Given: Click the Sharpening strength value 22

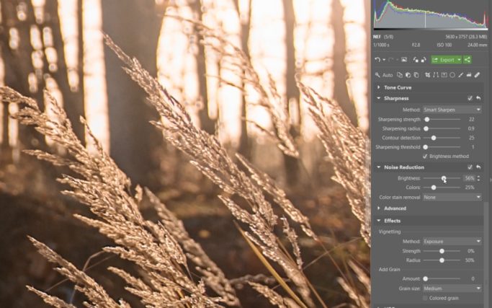Looking at the screenshot, I should click(x=471, y=120).
